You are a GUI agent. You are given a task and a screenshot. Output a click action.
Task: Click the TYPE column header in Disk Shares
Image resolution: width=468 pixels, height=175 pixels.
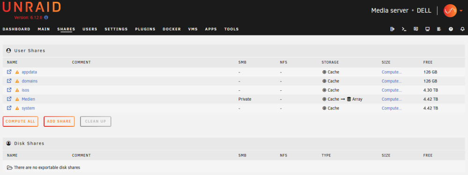326,155
